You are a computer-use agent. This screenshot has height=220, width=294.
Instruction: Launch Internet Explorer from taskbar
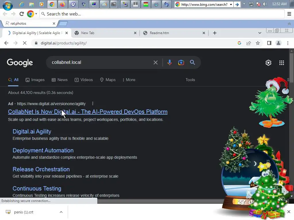22,4
